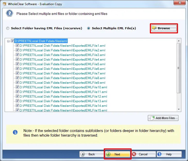Go Back to previous step

coord(92,154)
